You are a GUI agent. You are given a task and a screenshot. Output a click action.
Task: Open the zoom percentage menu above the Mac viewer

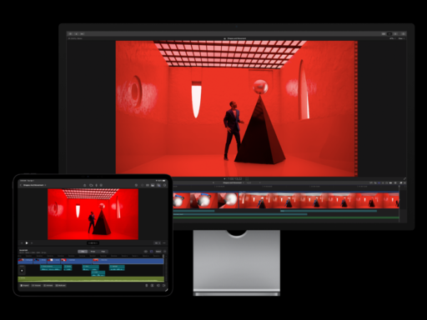click(392, 38)
